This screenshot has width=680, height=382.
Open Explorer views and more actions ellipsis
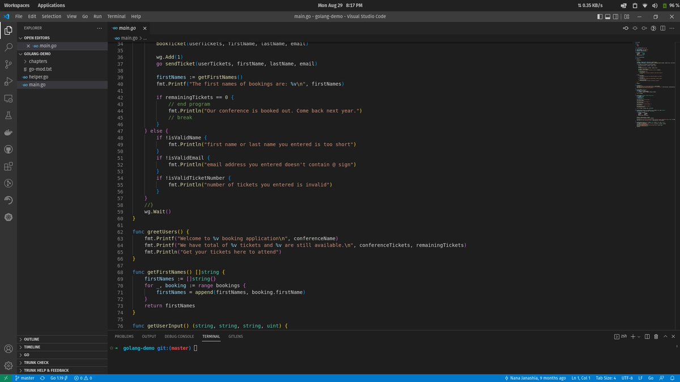(x=100, y=28)
